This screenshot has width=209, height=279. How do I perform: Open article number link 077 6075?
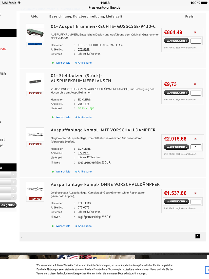coord(84,207)
